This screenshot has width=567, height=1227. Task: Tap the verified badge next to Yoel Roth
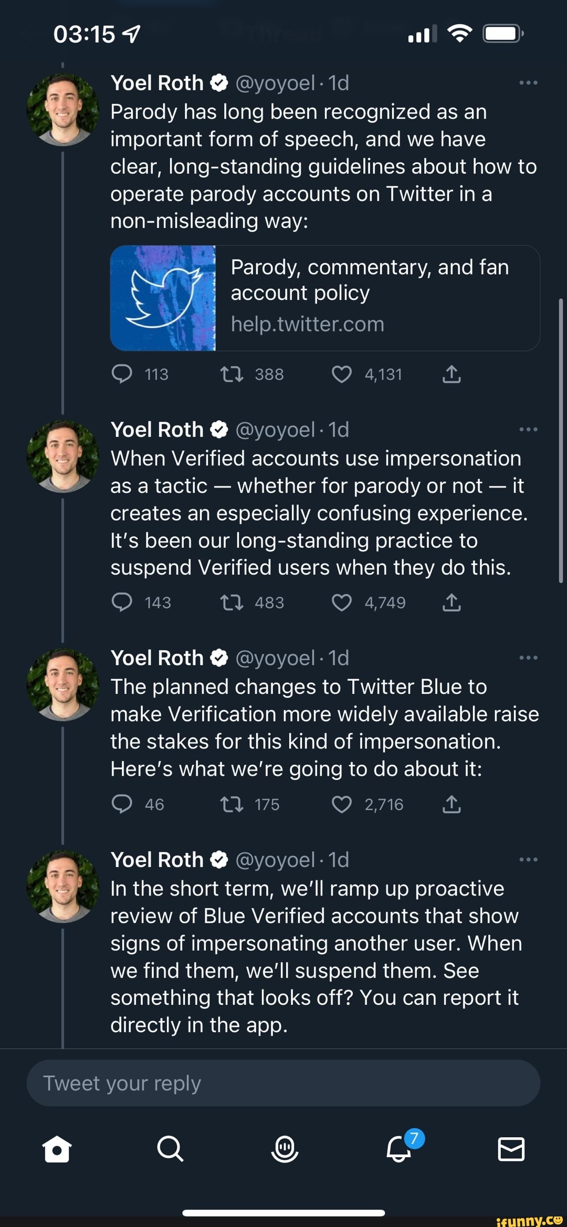pyautogui.click(x=218, y=83)
